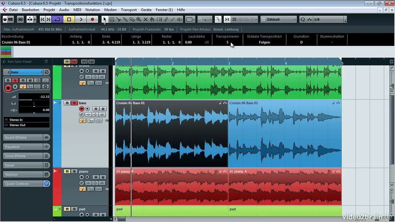Toggle solo on bass track in track list
The height and width of the screenshot is (222, 395).
pos(74,103)
